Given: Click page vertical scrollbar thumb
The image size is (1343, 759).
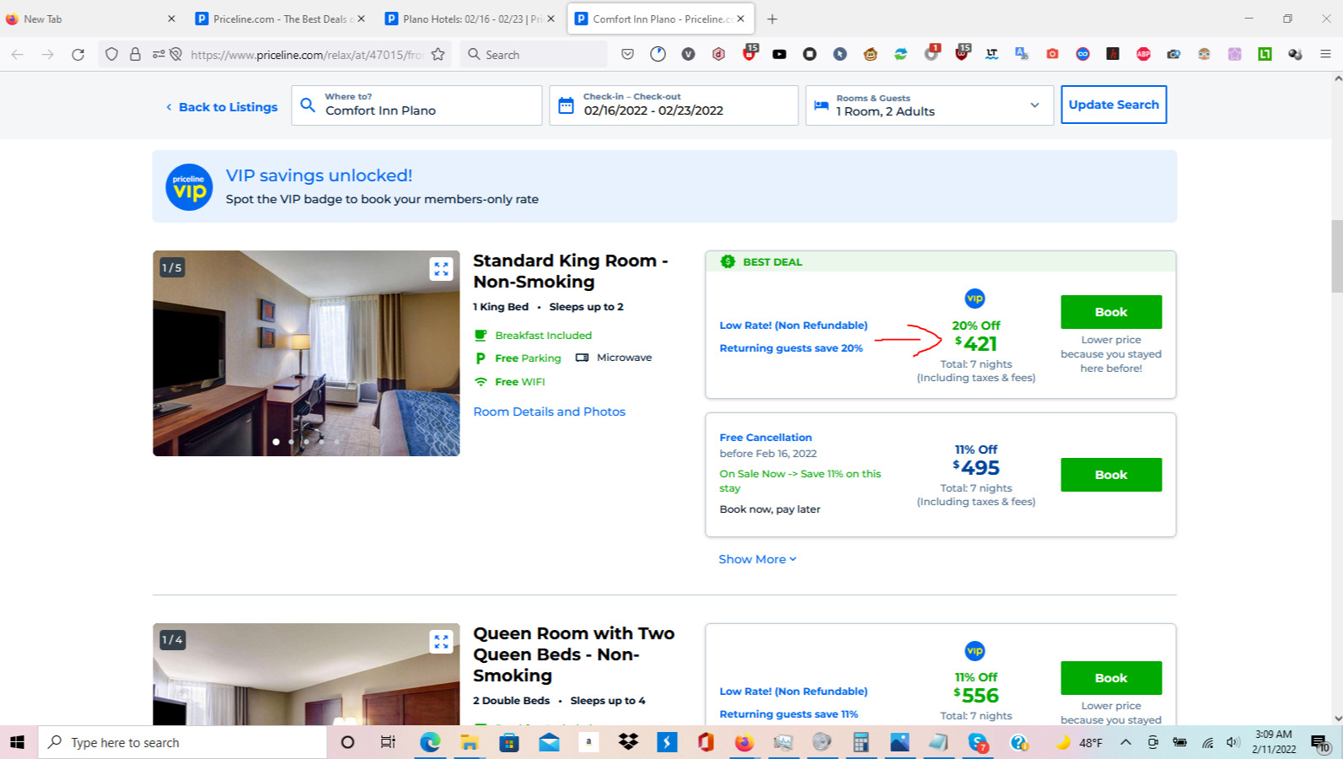Looking at the screenshot, I should 1336,256.
